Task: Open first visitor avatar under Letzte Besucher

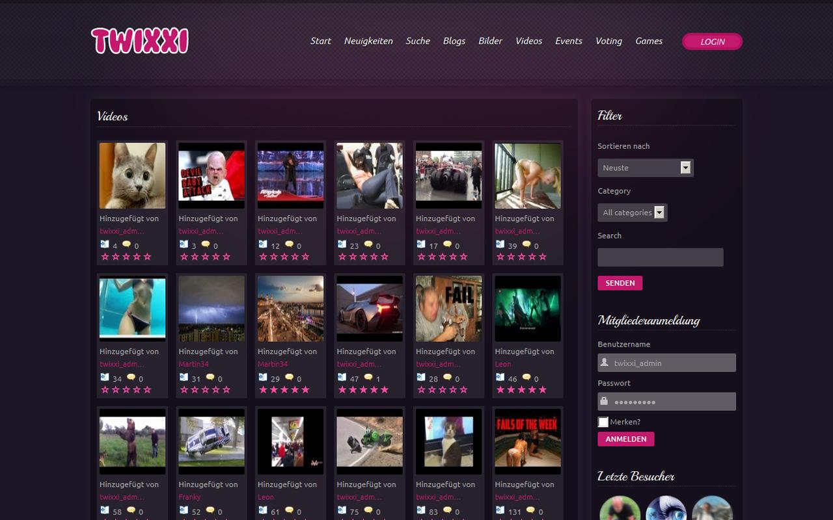Action: click(x=620, y=508)
